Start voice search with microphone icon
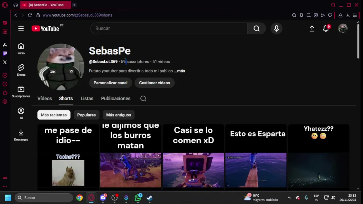This screenshot has width=363, height=204. 277,28
